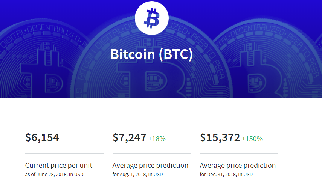Click the divider line under $6,154

coord(64,153)
